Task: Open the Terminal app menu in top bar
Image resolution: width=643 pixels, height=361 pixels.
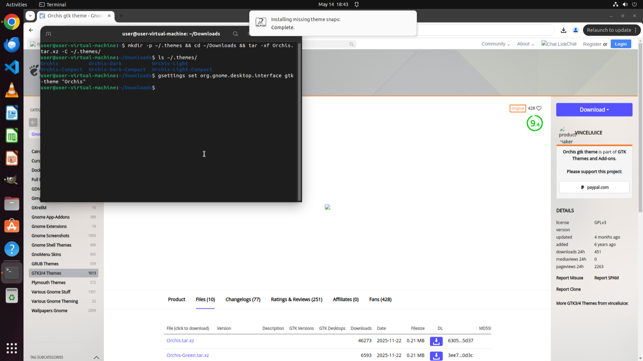Action: click(53, 5)
